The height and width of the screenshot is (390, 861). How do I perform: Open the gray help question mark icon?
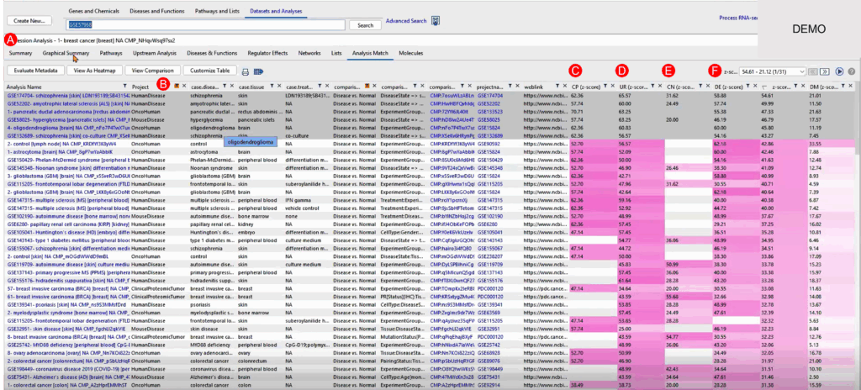(852, 71)
